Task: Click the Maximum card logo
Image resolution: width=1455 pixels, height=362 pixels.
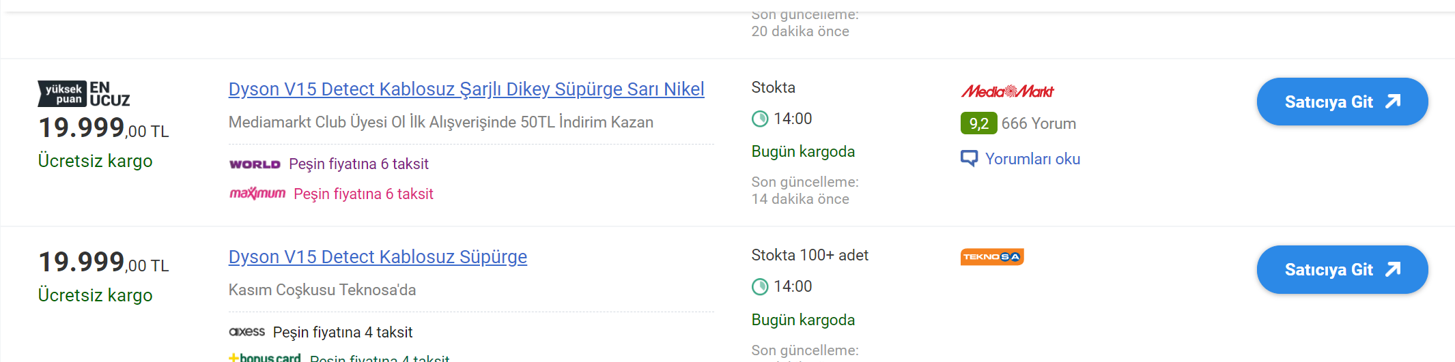Action: pyautogui.click(x=257, y=194)
